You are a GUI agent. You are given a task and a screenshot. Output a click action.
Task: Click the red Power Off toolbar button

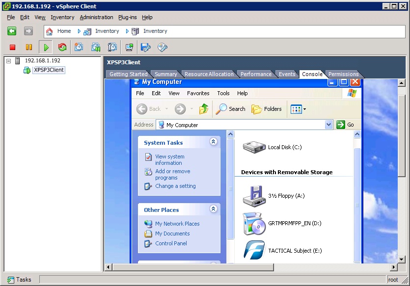[x=12, y=47]
